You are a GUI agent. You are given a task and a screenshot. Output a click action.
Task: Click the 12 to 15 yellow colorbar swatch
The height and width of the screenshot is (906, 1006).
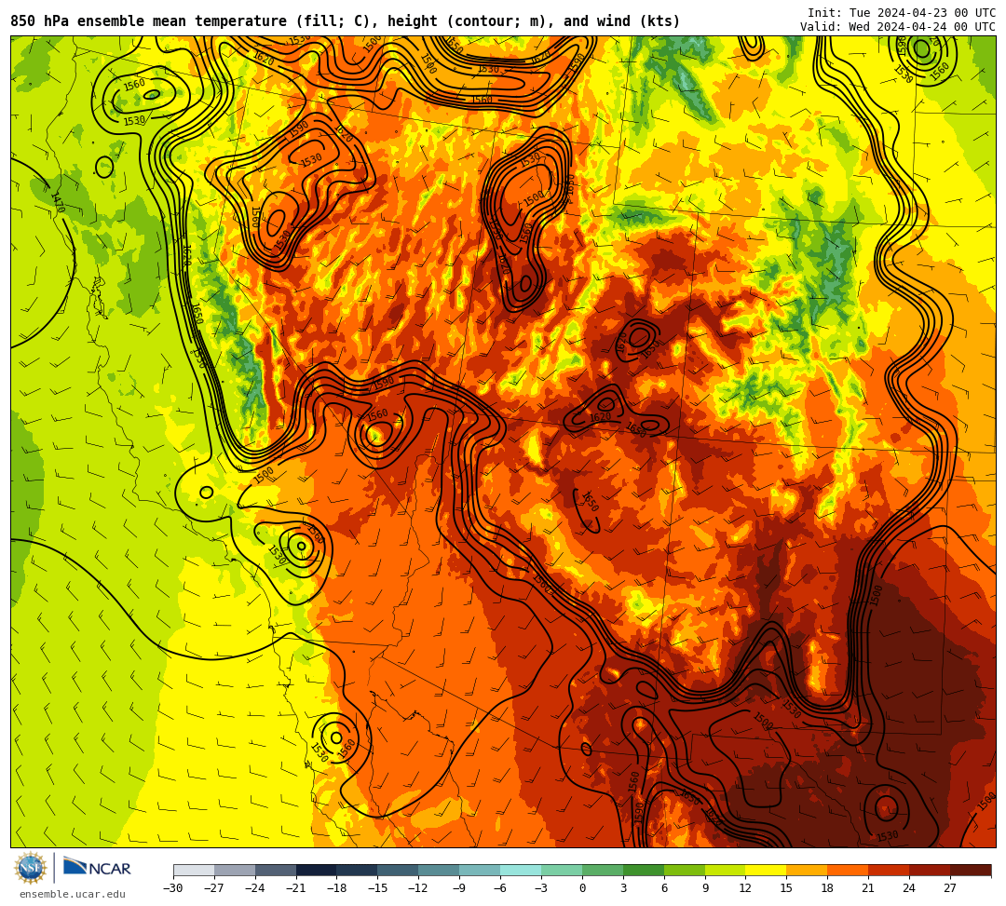point(766,870)
